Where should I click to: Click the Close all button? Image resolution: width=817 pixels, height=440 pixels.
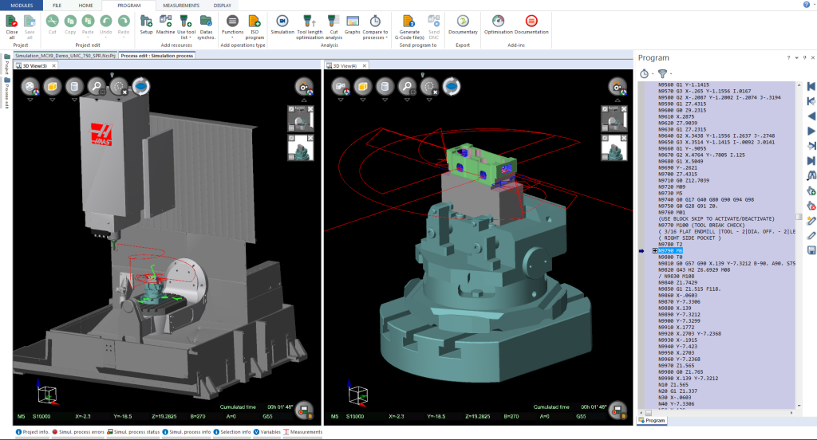pyautogui.click(x=11, y=24)
